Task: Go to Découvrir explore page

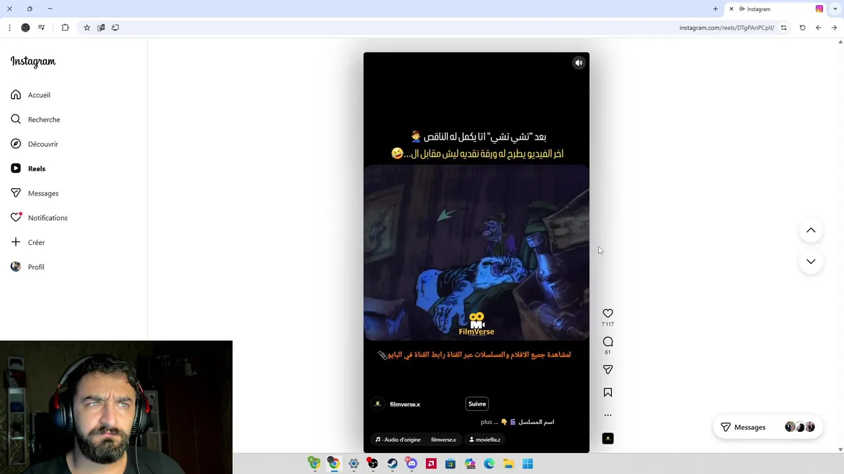Action: click(34, 144)
